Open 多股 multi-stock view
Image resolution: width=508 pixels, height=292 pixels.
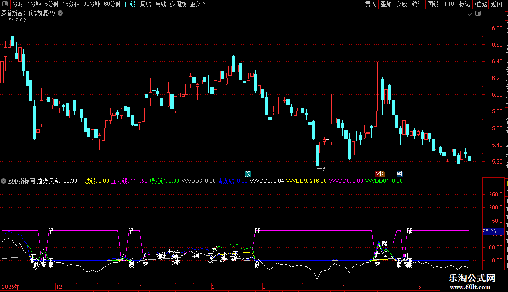click(401, 4)
